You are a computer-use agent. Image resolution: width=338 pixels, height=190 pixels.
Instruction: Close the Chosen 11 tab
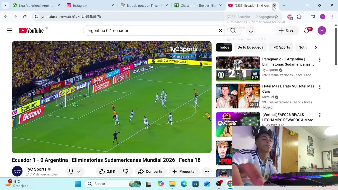(220, 5)
